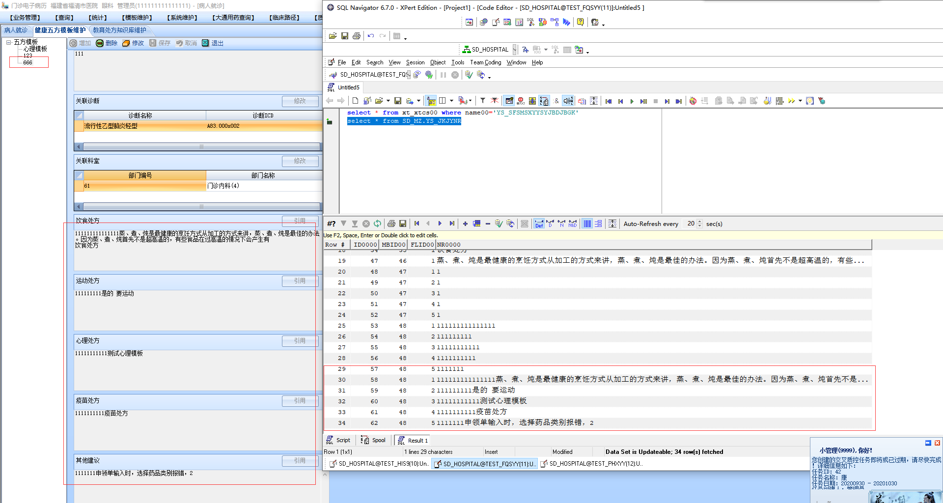The image size is (943, 503).
Task: Click the print icon in the top toolbar
Action: click(x=357, y=36)
